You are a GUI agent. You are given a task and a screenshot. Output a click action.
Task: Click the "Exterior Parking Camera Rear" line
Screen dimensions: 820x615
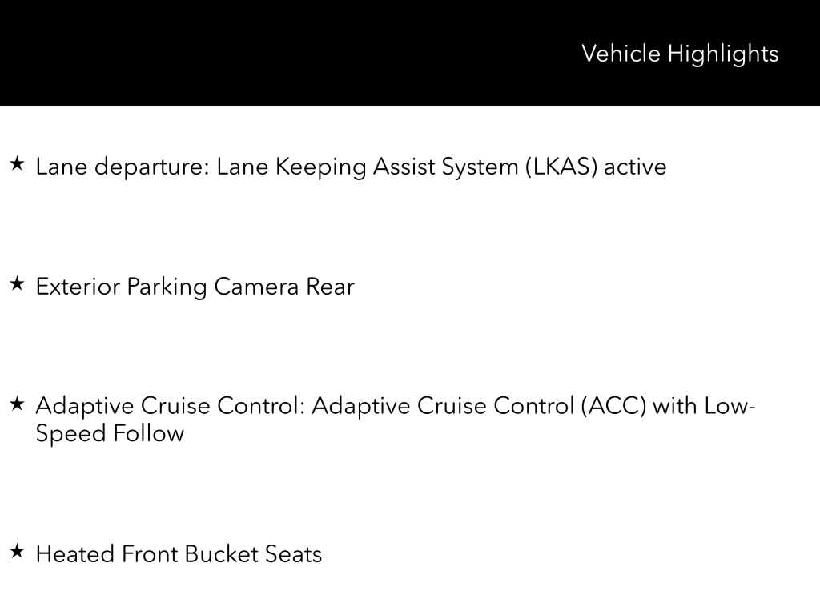(195, 287)
